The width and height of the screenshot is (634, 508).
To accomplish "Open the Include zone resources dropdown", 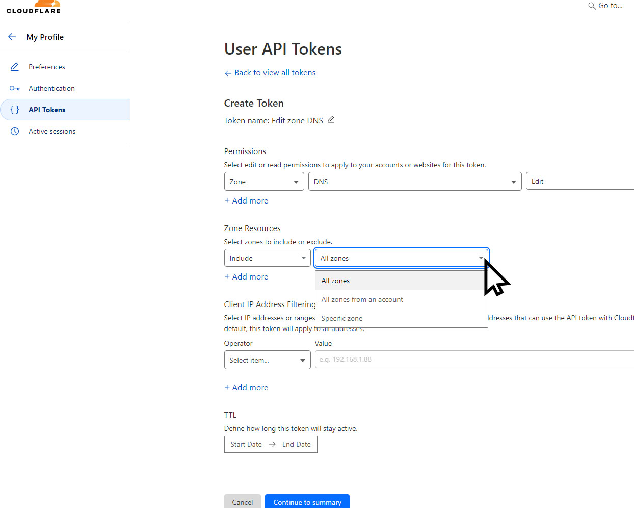I will pyautogui.click(x=267, y=258).
